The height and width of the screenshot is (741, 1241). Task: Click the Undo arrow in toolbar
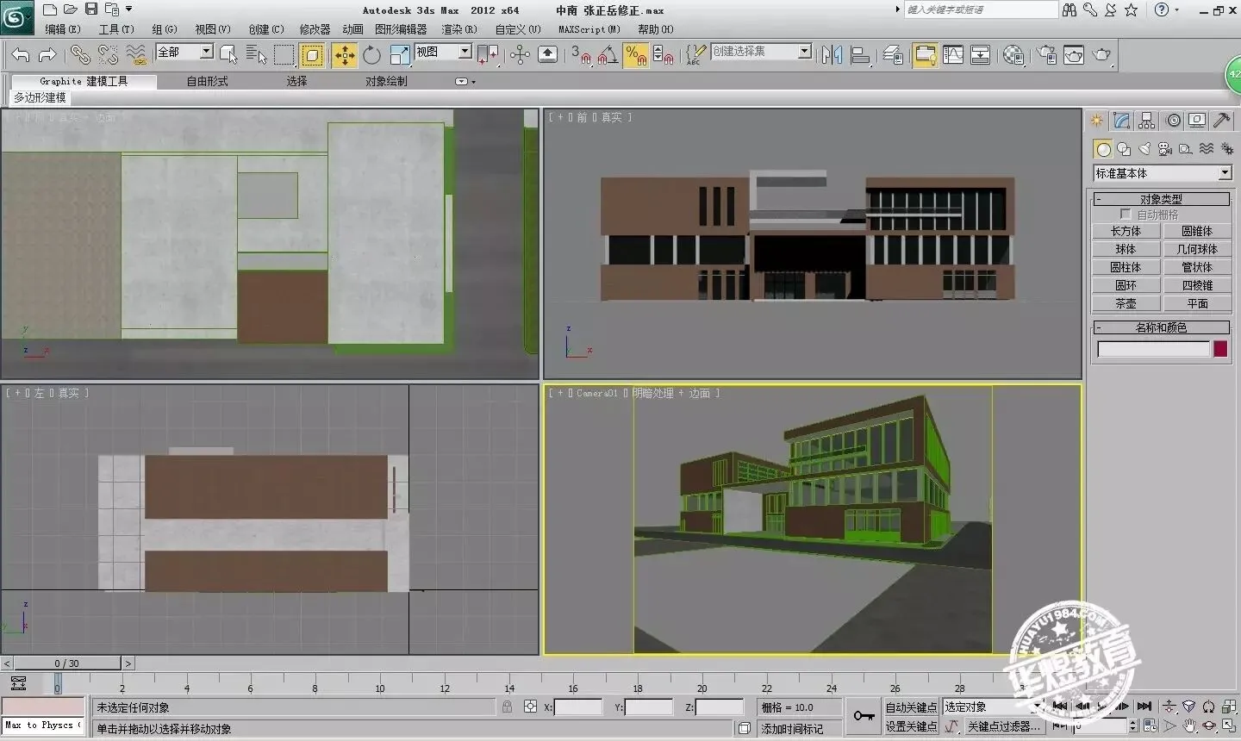click(x=21, y=56)
